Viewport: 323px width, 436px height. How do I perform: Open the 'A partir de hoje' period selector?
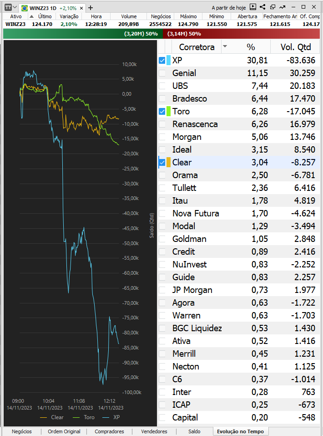(228, 8)
